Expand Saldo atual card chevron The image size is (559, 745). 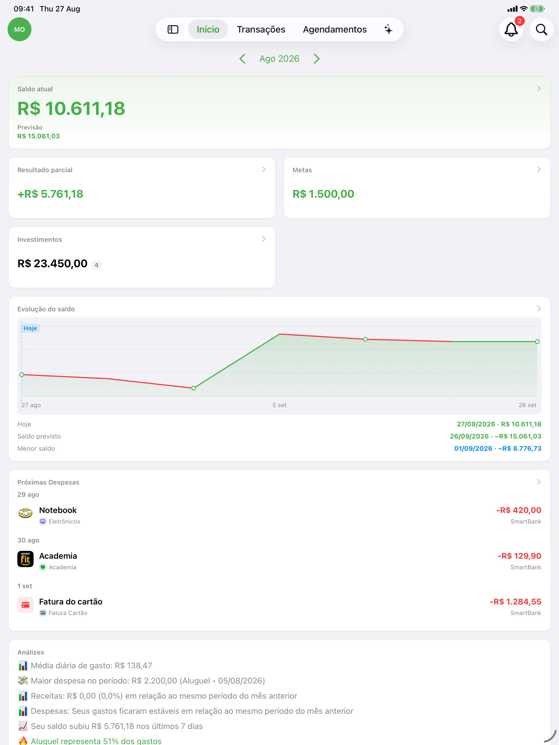[539, 89]
